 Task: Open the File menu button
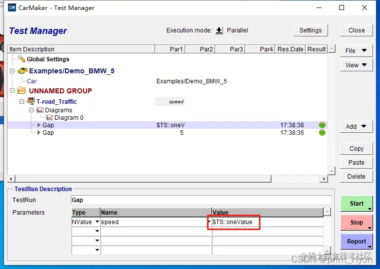(x=356, y=50)
